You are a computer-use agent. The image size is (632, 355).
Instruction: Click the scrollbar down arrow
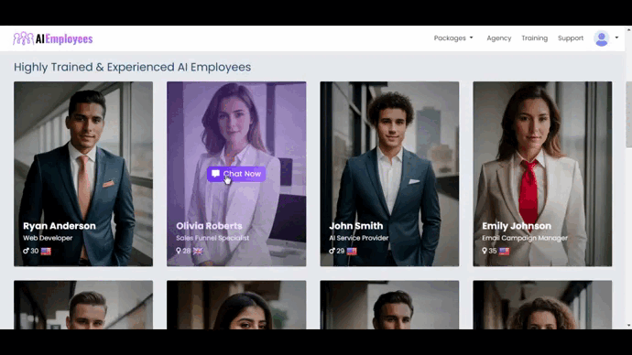[x=628, y=325]
